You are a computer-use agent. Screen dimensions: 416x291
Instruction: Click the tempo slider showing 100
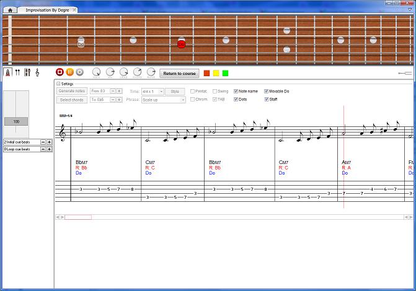tap(16, 121)
